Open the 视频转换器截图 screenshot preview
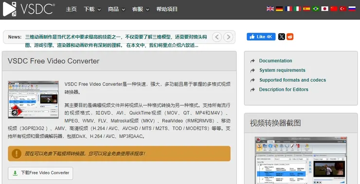This screenshot has width=360, height=184. pyautogui.click(x=301, y=160)
